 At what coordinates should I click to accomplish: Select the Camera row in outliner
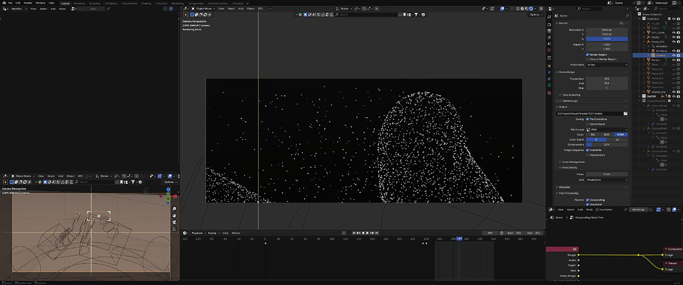[657, 55]
